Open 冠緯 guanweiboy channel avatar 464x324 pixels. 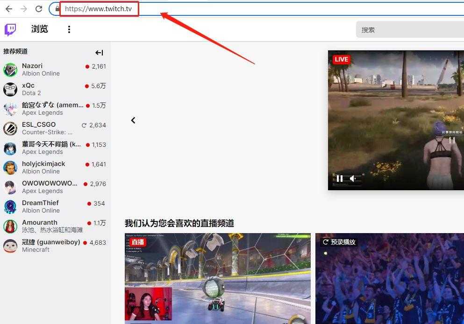10,246
